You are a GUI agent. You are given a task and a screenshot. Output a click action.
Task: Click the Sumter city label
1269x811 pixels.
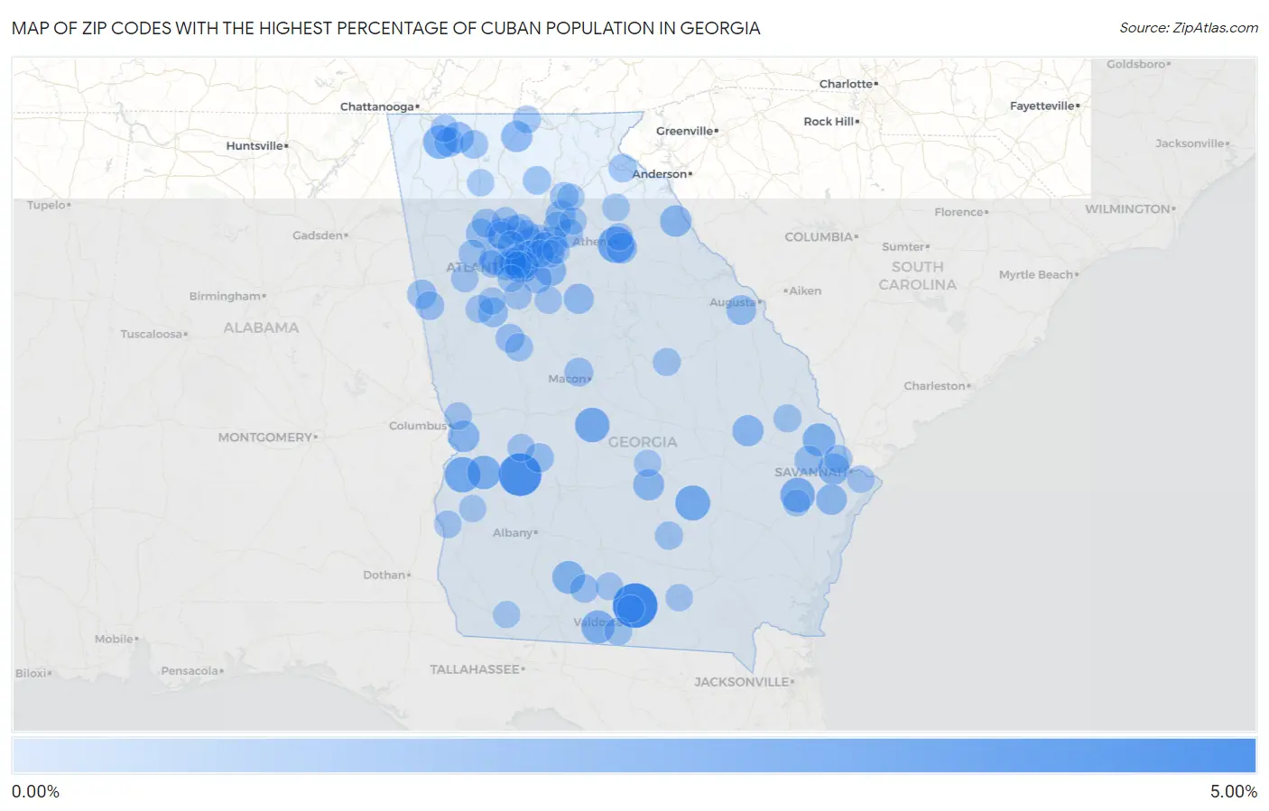point(904,246)
